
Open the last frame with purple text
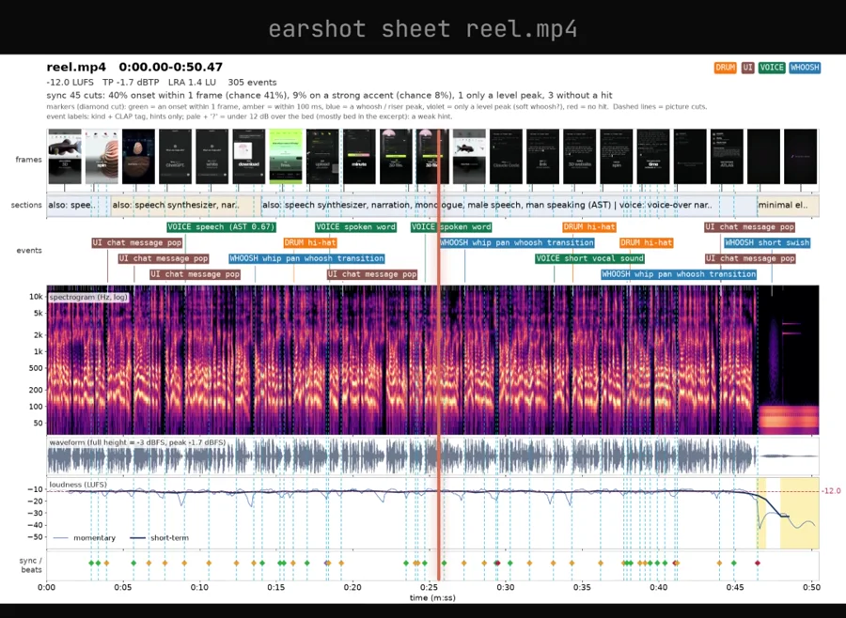[800, 157]
